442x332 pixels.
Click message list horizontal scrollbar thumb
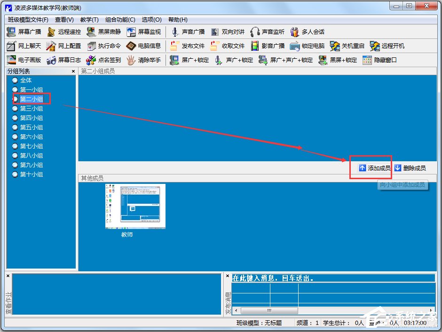point(269,310)
